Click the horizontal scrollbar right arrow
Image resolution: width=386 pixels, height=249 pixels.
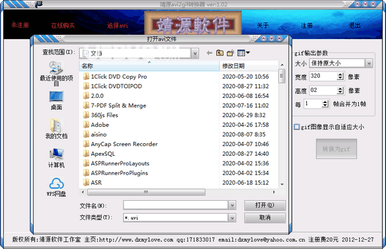point(274,192)
